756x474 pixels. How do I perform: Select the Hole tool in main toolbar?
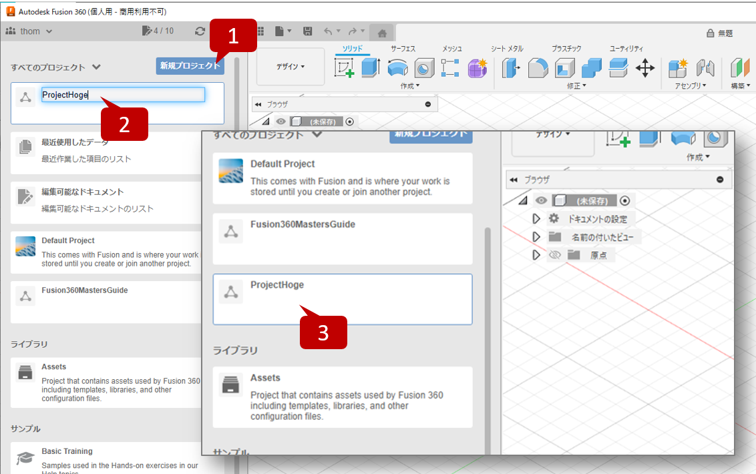[424, 68]
